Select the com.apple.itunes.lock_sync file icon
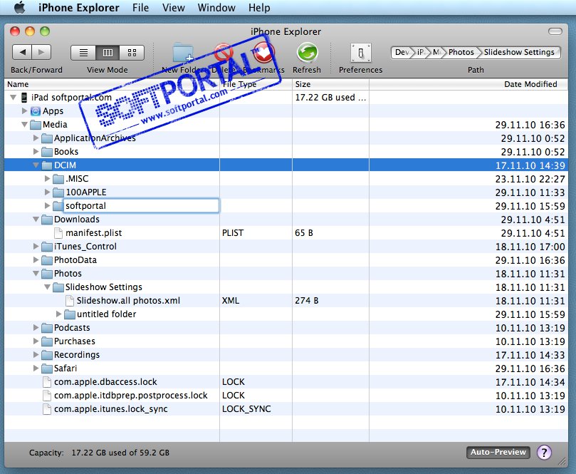 click(x=47, y=409)
